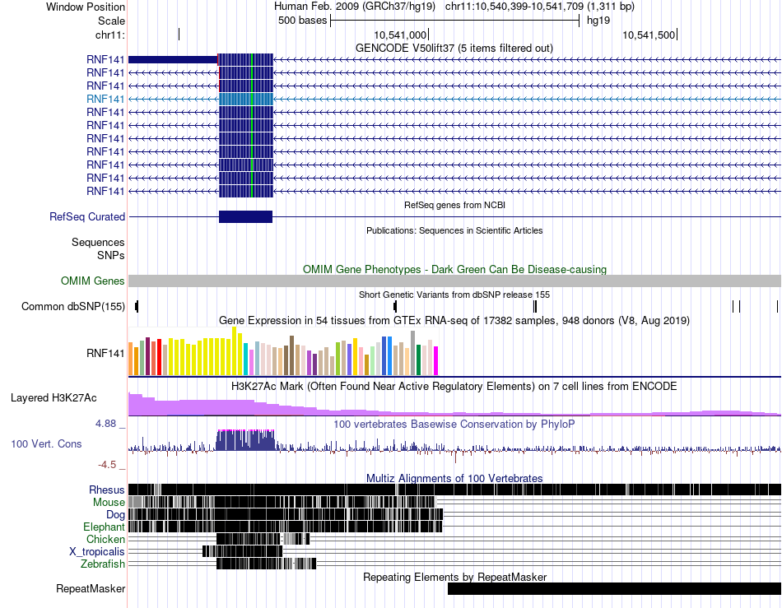Open the GENCODE V50lift37 track title

tap(454, 49)
